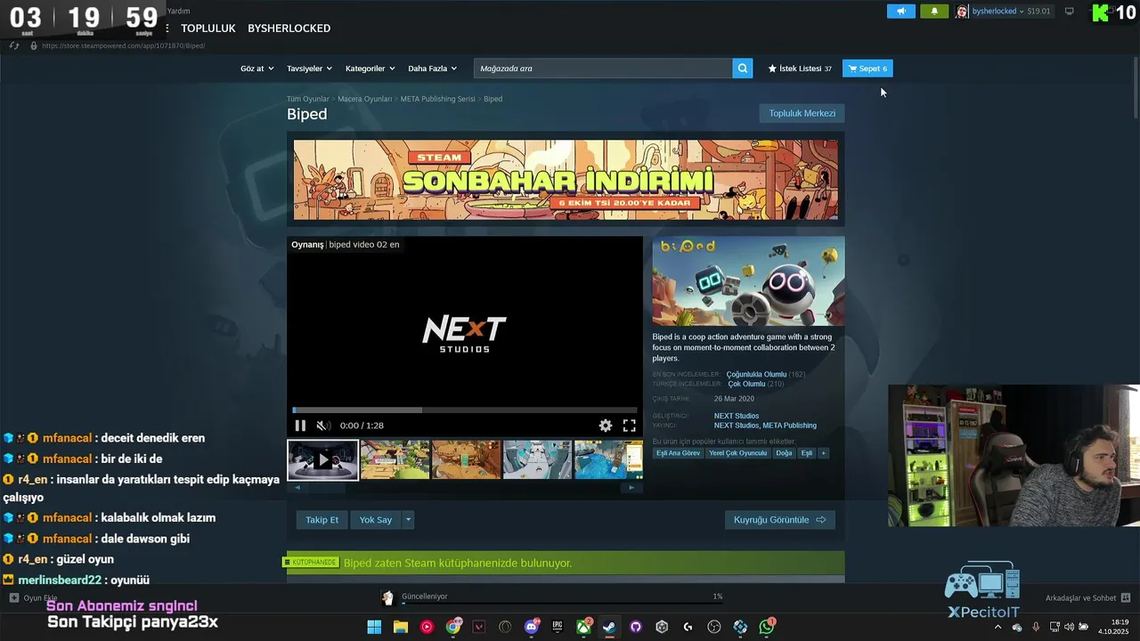Open video settings gear
The height and width of the screenshot is (641, 1140).
(606, 426)
